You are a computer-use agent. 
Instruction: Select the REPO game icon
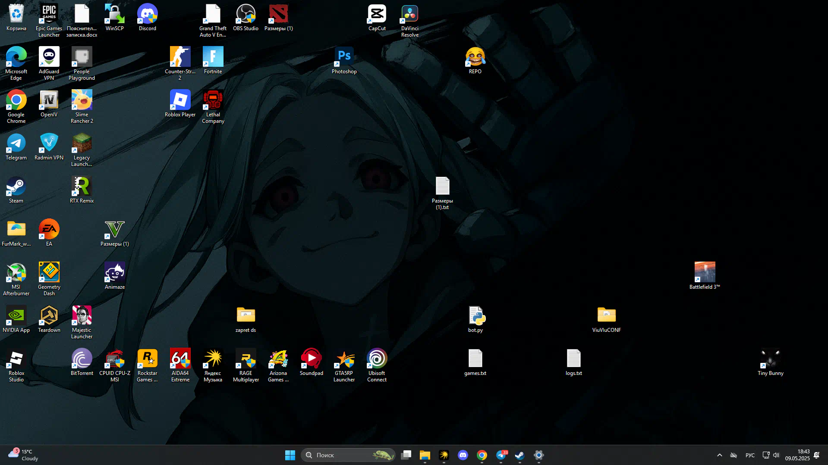(475, 61)
